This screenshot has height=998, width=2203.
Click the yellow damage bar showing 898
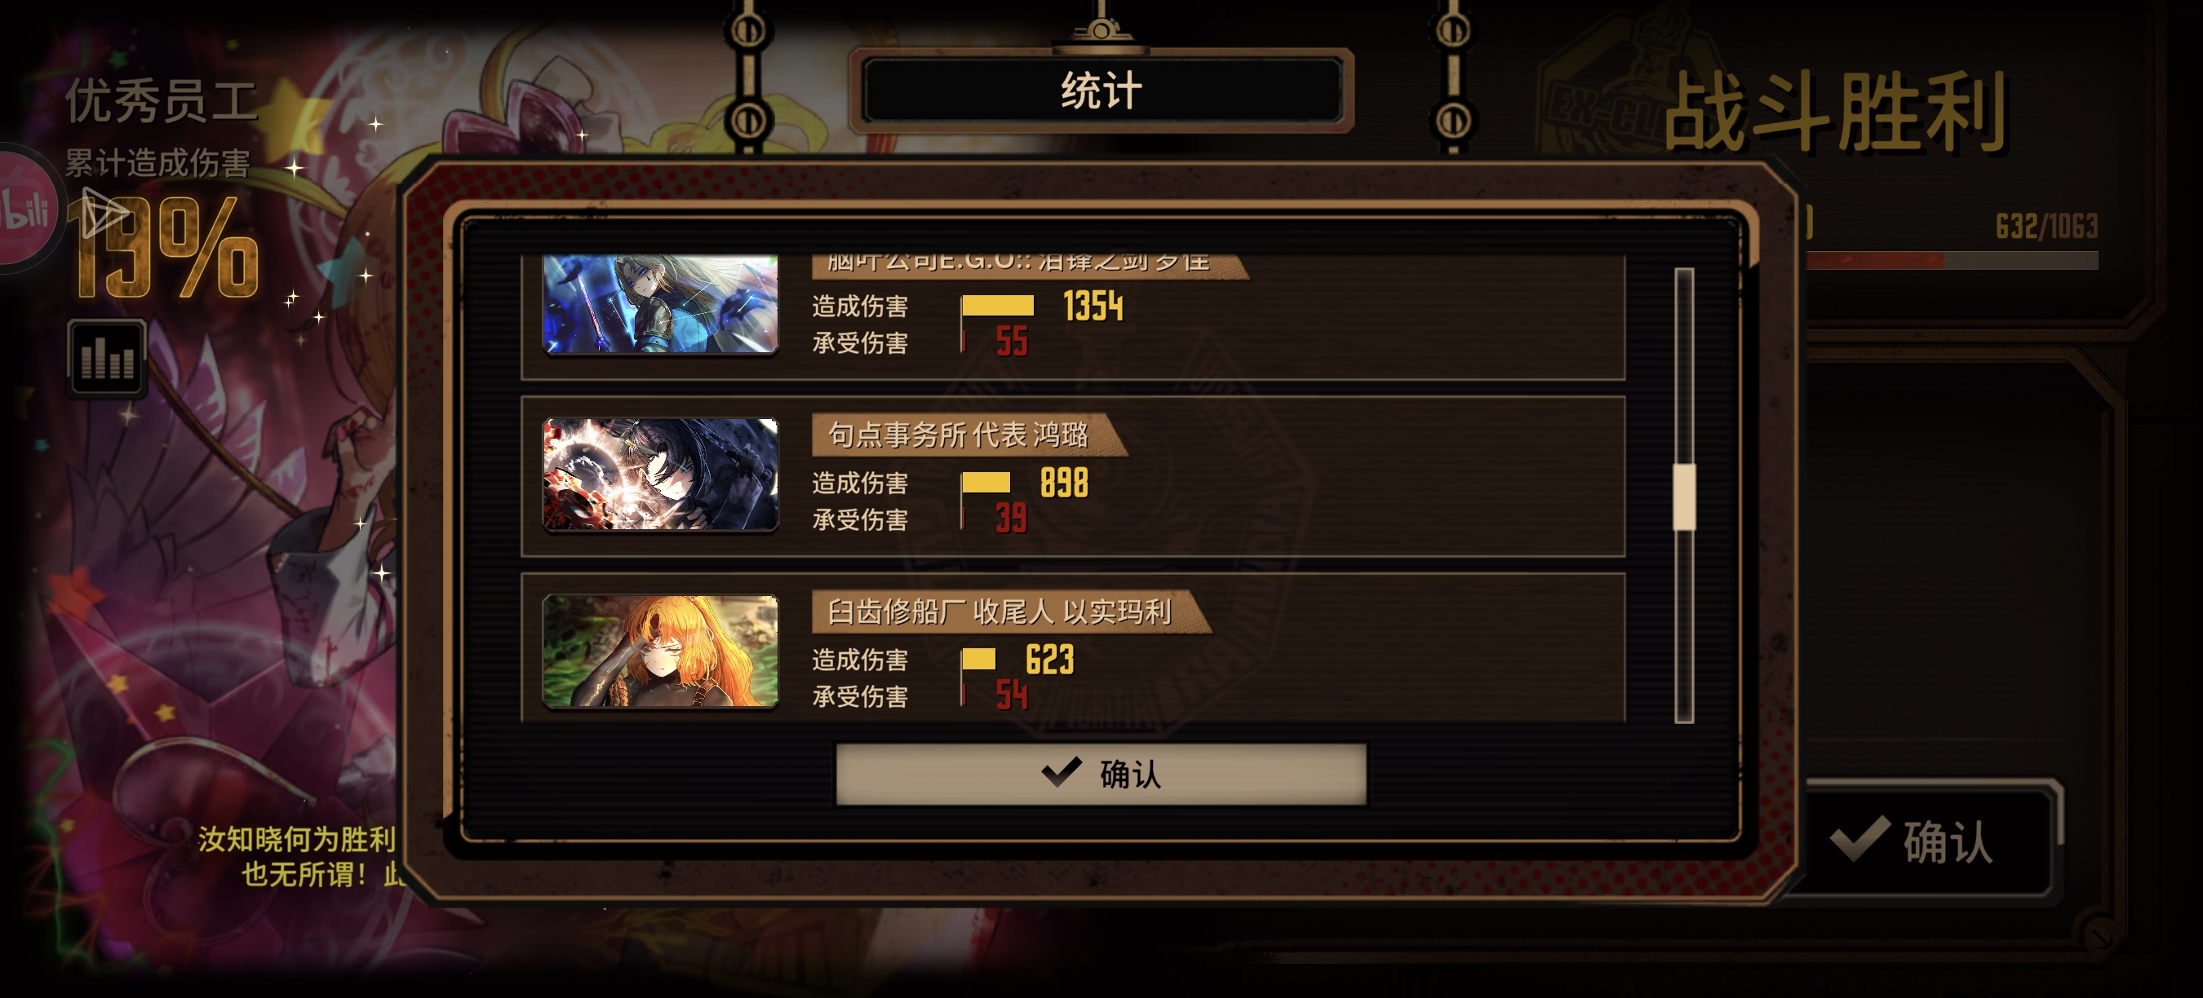(985, 483)
